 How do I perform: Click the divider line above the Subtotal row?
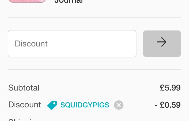pos(94,70)
